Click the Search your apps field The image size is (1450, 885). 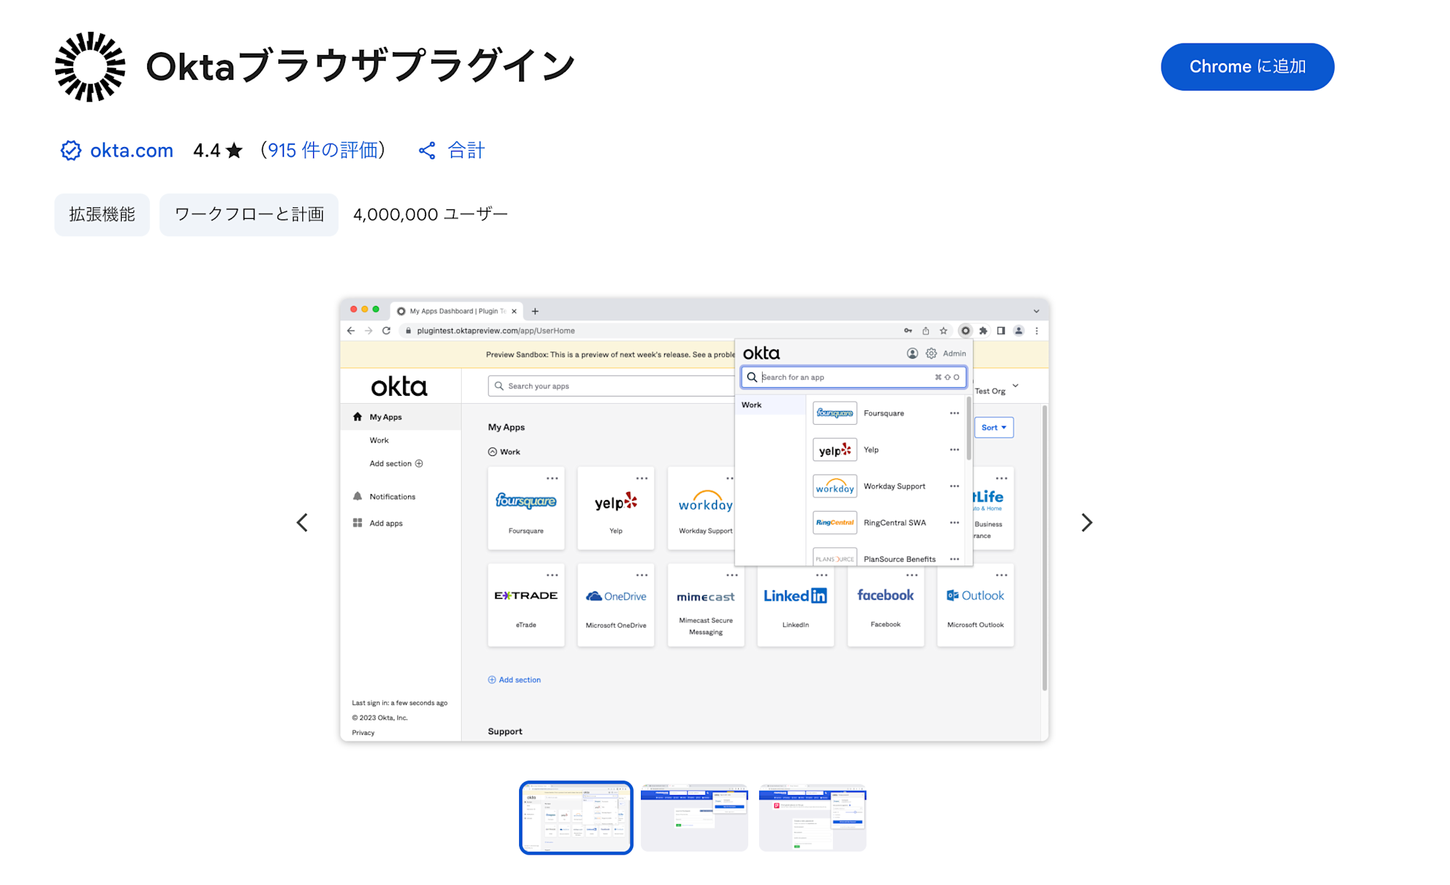pyautogui.click(x=609, y=385)
